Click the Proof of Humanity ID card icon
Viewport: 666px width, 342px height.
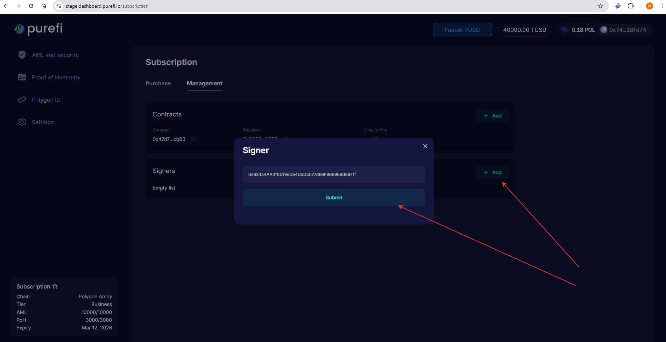coord(22,77)
